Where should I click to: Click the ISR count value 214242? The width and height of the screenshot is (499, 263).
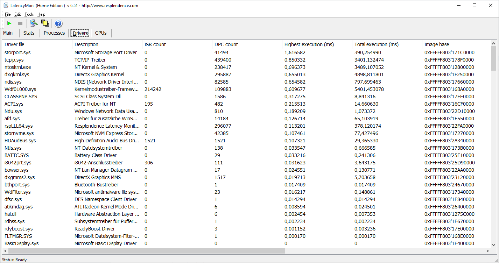153,89
